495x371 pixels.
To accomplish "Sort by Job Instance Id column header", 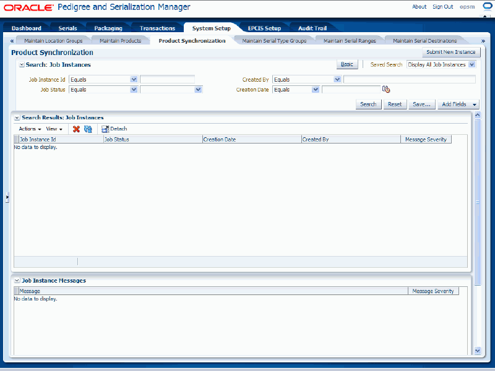I will coord(61,140).
